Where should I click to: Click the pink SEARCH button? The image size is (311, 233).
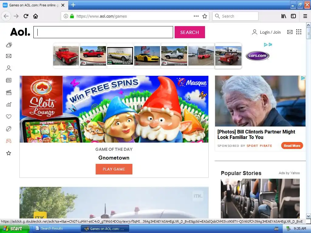click(x=190, y=32)
